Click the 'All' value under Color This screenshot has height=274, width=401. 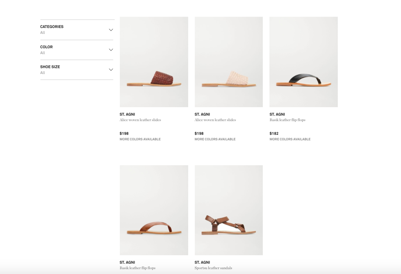tap(43, 53)
